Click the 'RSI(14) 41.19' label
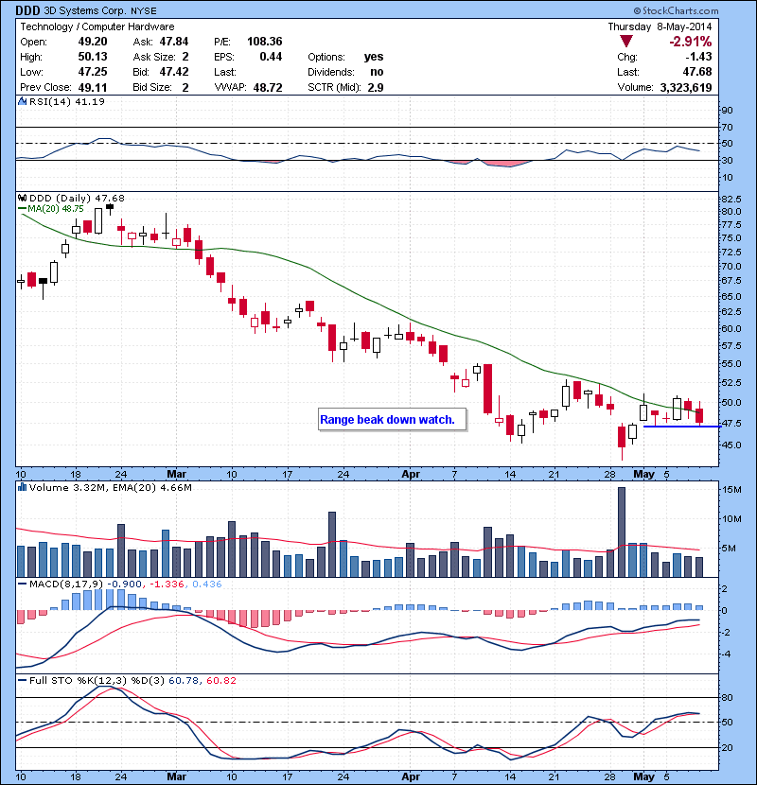757x785 pixels. point(67,101)
